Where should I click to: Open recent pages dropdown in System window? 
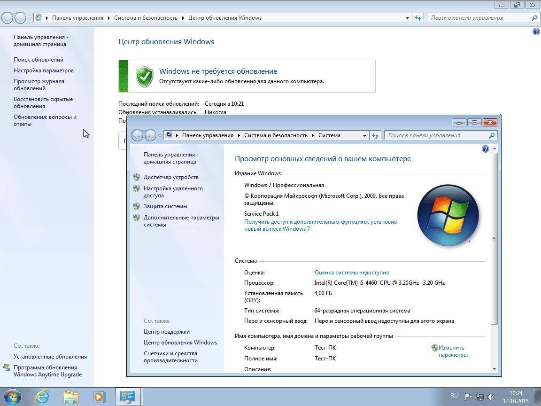tap(160, 135)
